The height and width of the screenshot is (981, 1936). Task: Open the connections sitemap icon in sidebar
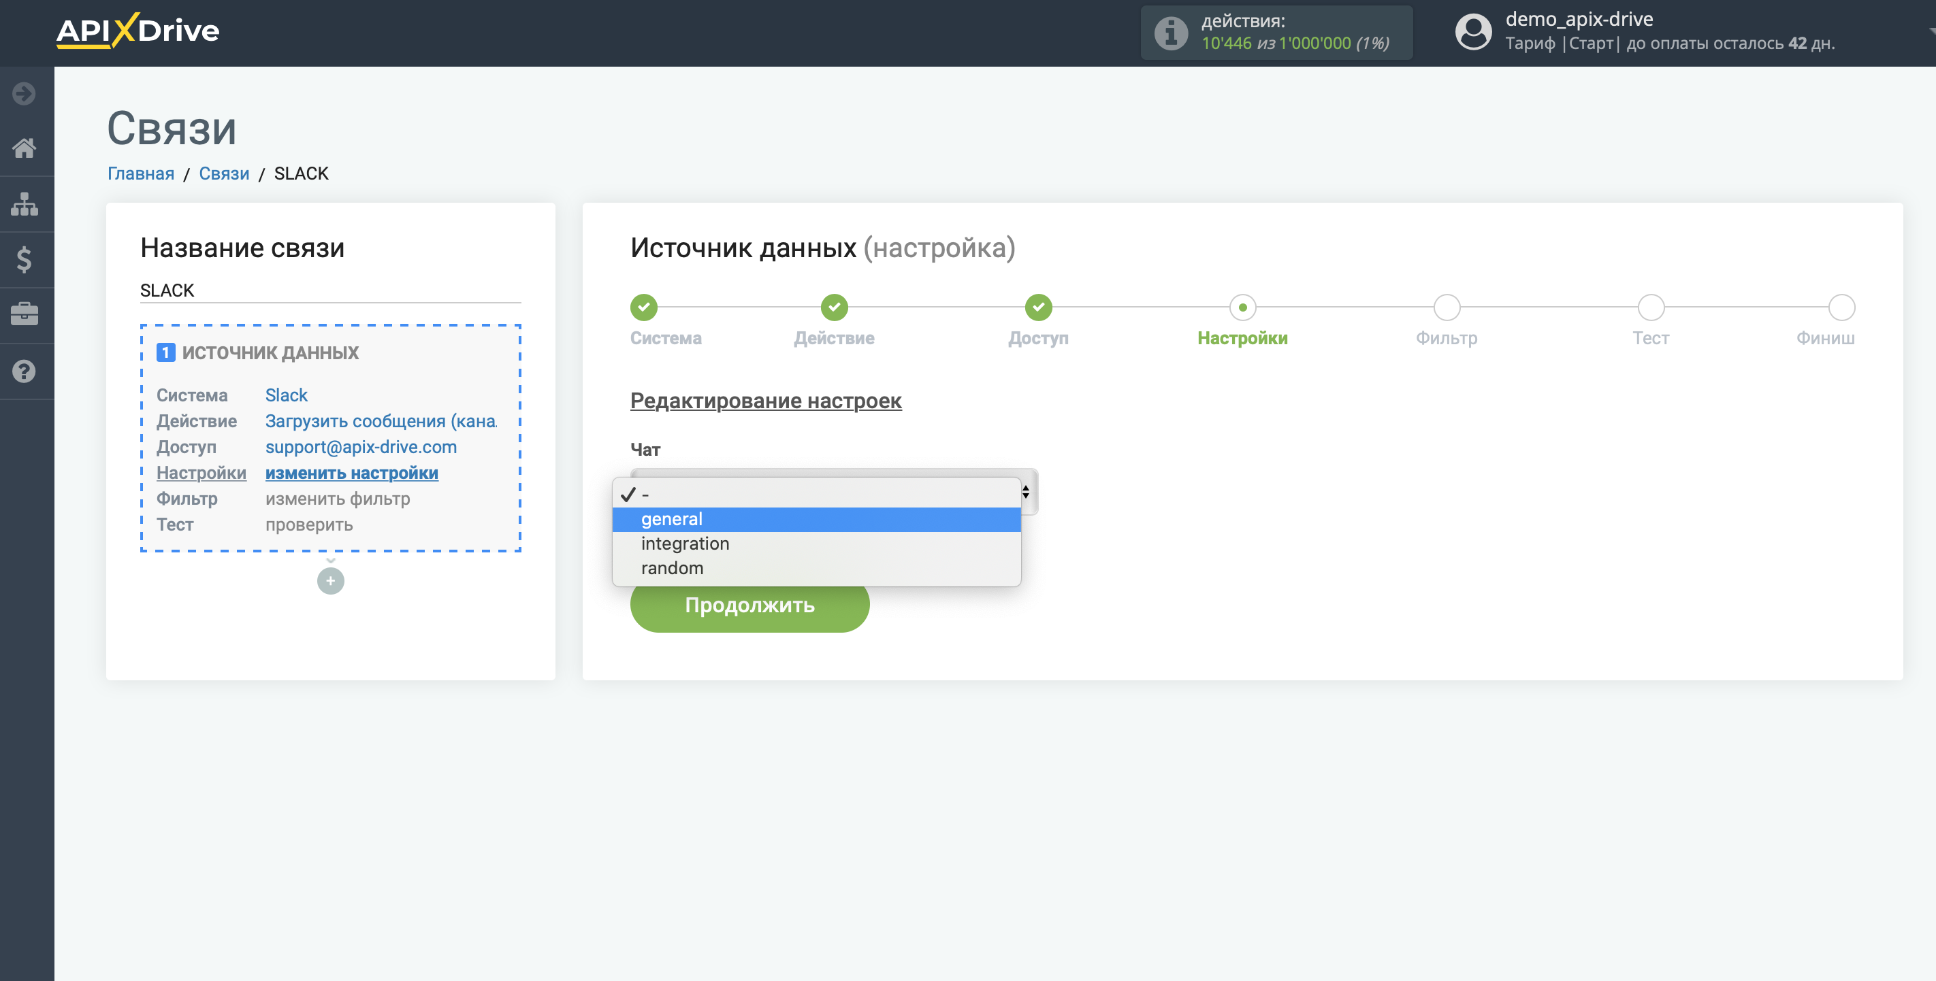[24, 203]
